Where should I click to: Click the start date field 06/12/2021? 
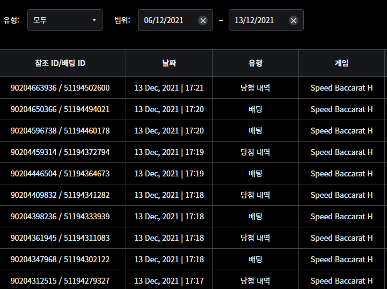click(x=175, y=20)
